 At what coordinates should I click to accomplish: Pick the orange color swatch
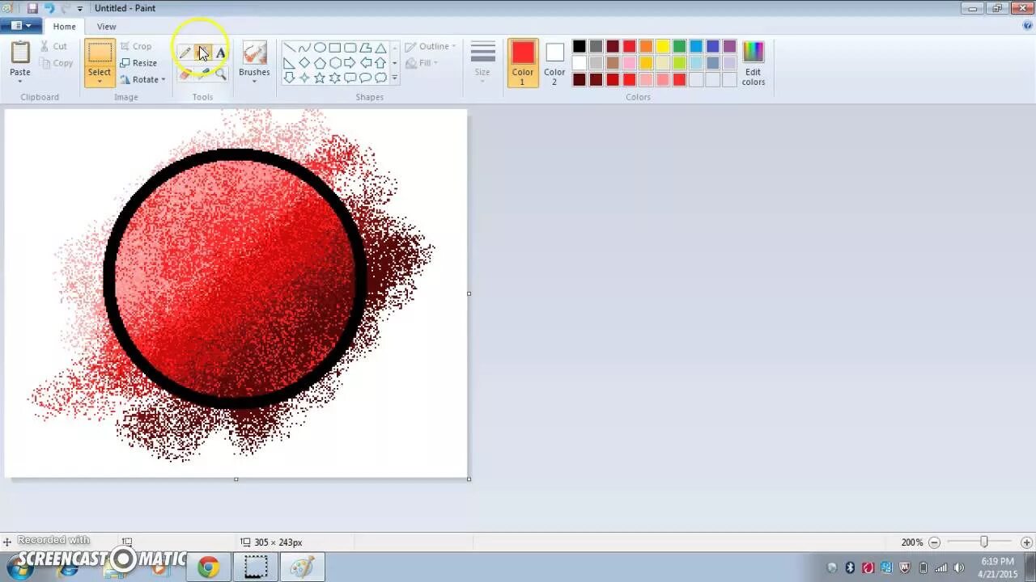646,47
